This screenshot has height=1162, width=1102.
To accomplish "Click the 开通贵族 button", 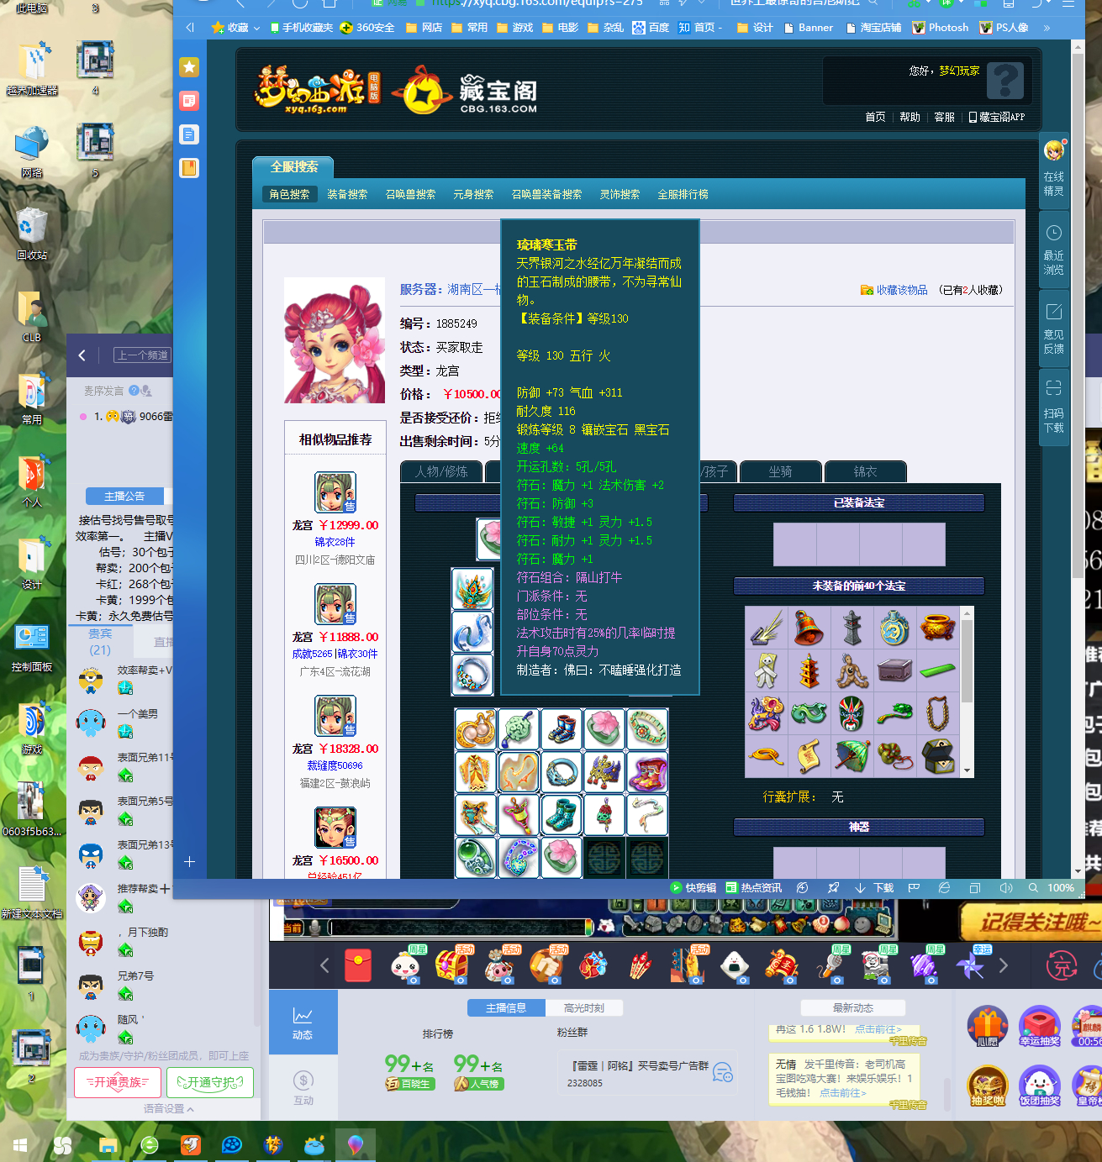I will (118, 1082).
